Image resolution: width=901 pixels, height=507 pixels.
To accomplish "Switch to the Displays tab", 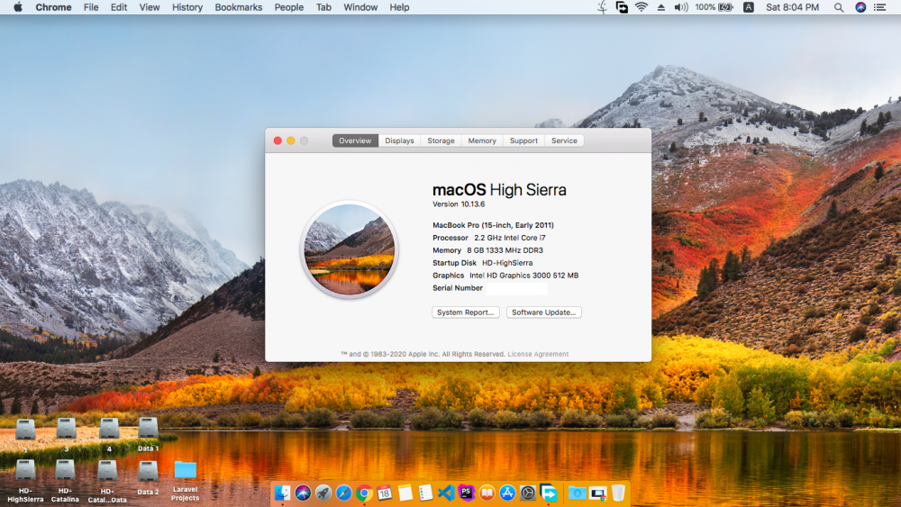I will 399,140.
